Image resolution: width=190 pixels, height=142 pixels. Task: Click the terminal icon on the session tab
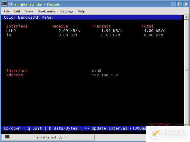click(x=7, y=137)
